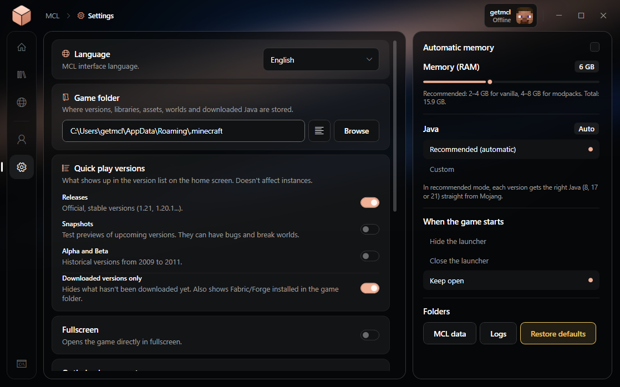Open the console icon at sidebar bottom
620x387 pixels.
pos(22,364)
